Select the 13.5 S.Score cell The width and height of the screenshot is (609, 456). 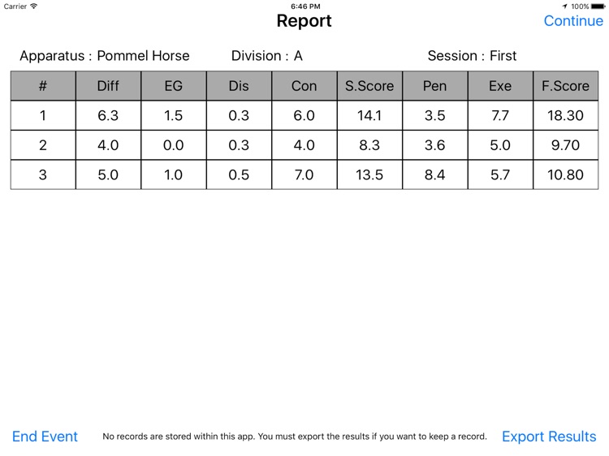pos(369,174)
